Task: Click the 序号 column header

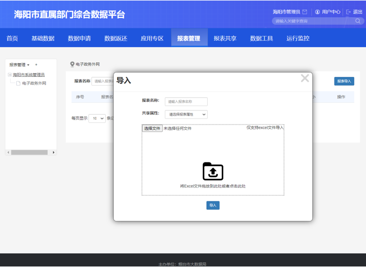Action: (x=80, y=97)
